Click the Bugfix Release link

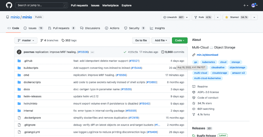tap(206, 136)
